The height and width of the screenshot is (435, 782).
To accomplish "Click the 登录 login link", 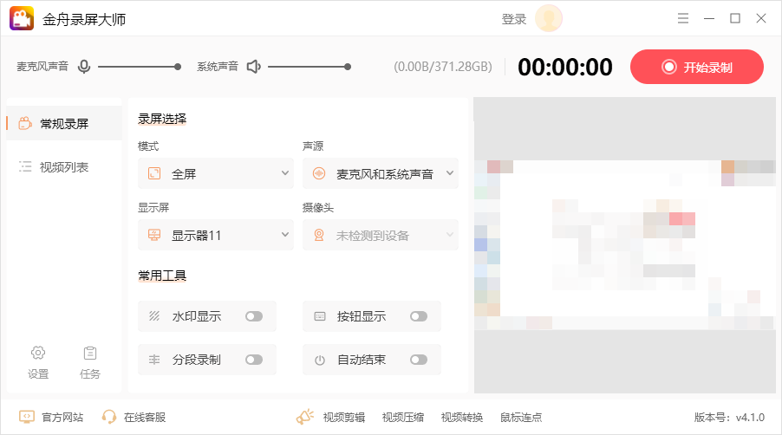I will pos(514,19).
